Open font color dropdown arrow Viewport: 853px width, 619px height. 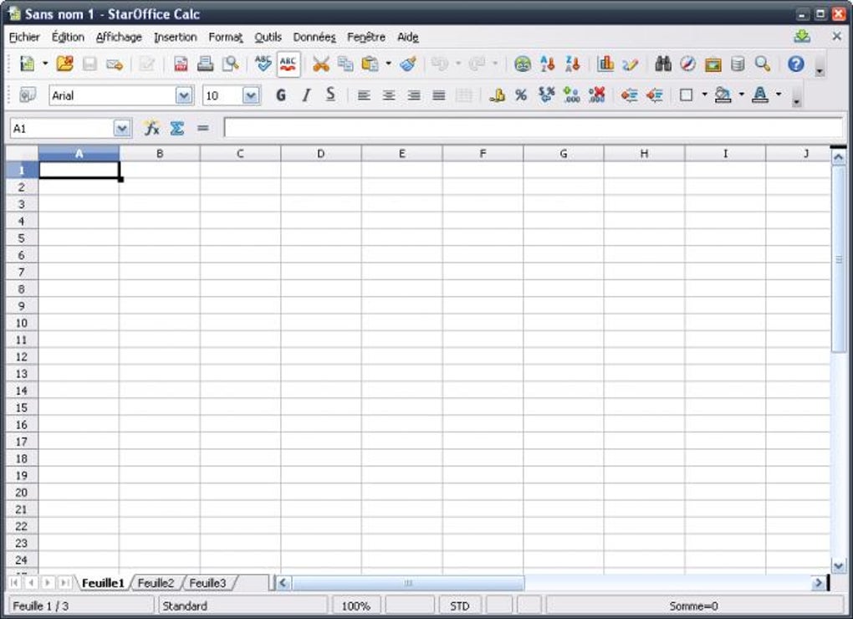click(x=779, y=95)
